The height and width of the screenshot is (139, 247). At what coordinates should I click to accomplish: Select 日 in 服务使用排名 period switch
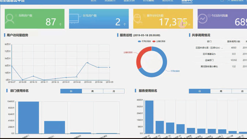pyautogui.click(x=199, y=91)
